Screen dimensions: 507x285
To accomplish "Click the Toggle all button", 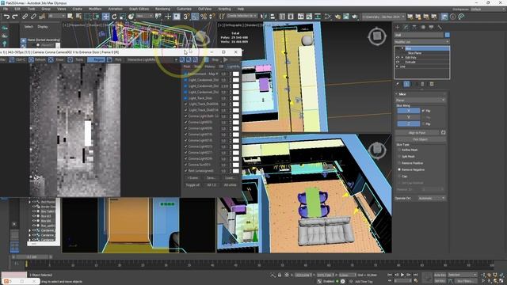I will click(x=193, y=184).
